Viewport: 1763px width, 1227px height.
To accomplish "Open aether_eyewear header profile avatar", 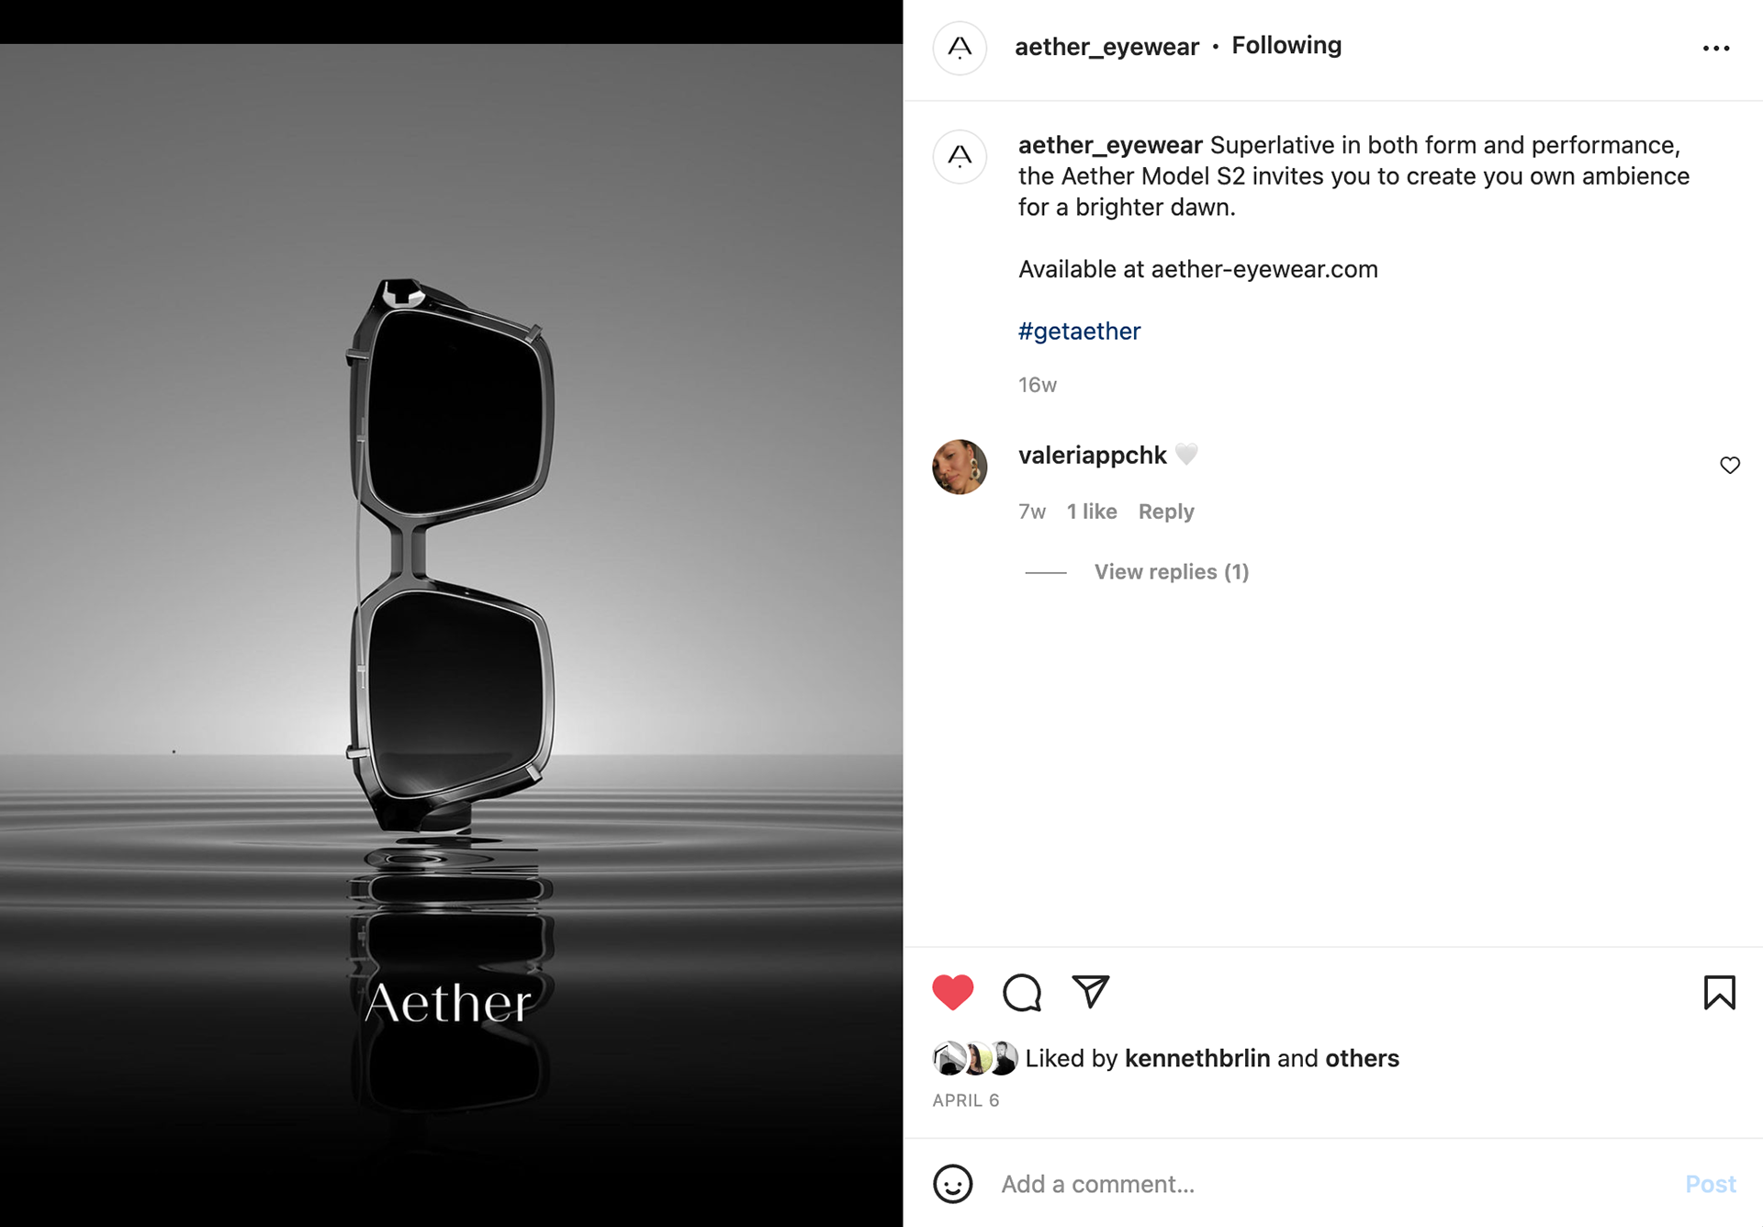I will pyautogui.click(x=960, y=48).
